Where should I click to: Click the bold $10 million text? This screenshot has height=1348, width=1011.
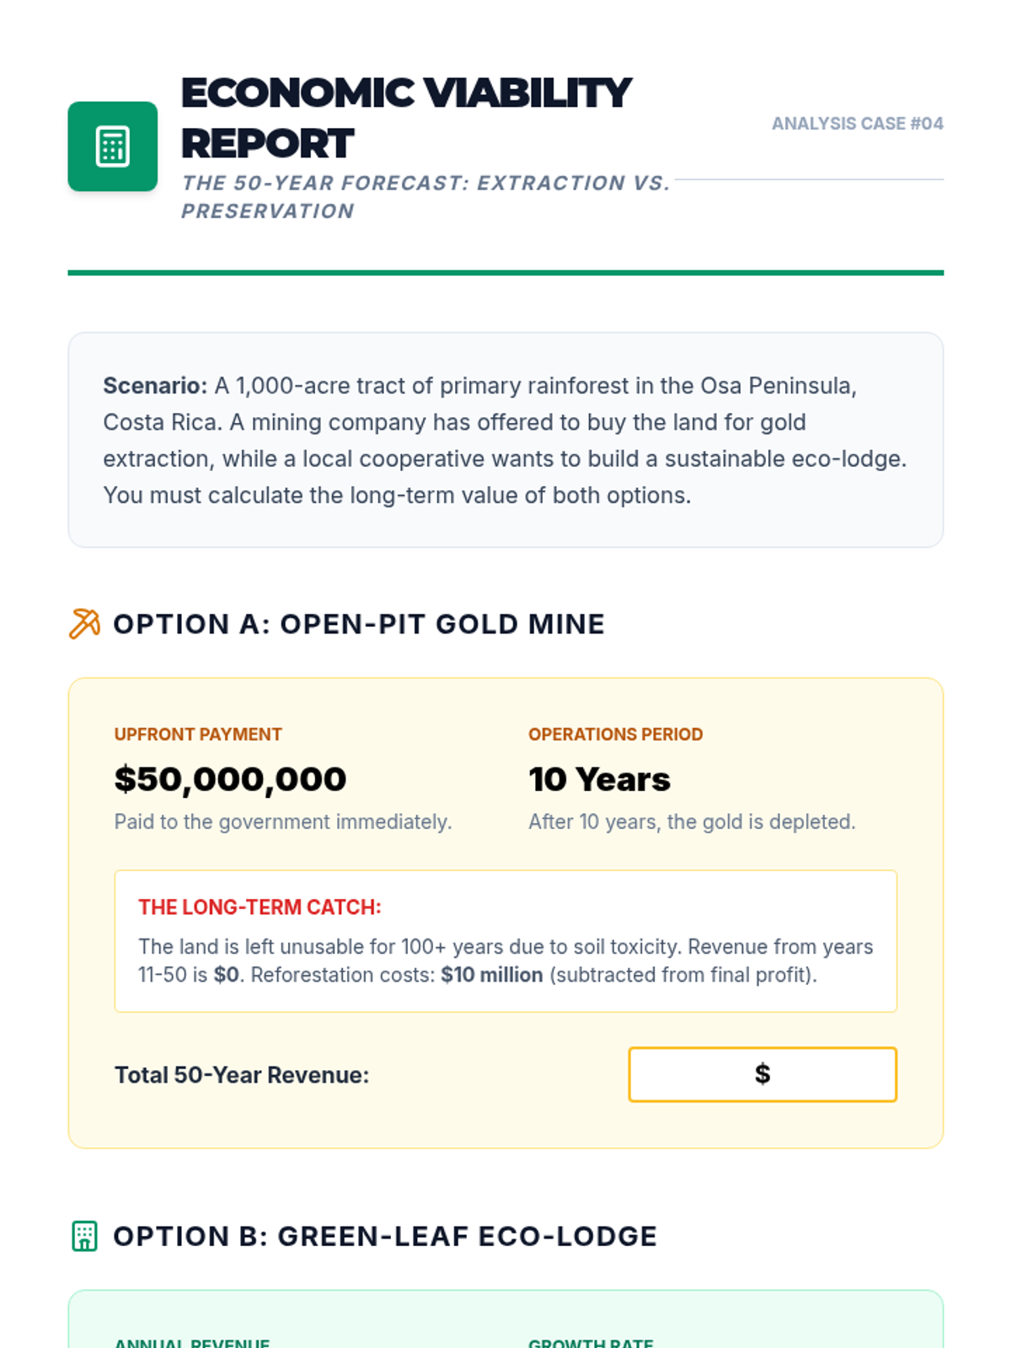click(x=492, y=975)
